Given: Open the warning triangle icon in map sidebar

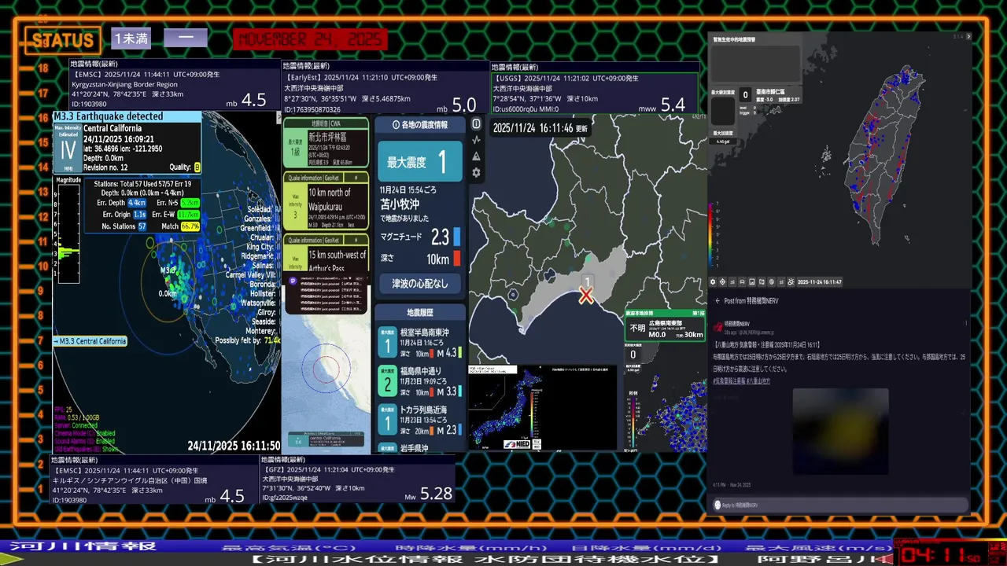Looking at the screenshot, I should [476, 156].
